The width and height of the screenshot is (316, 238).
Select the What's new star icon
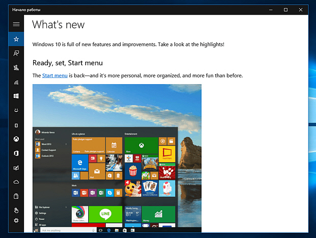(x=16, y=39)
